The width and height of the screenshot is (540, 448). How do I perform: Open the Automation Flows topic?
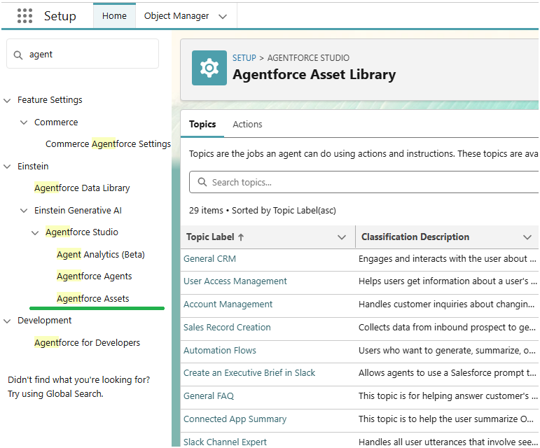(x=220, y=350)
